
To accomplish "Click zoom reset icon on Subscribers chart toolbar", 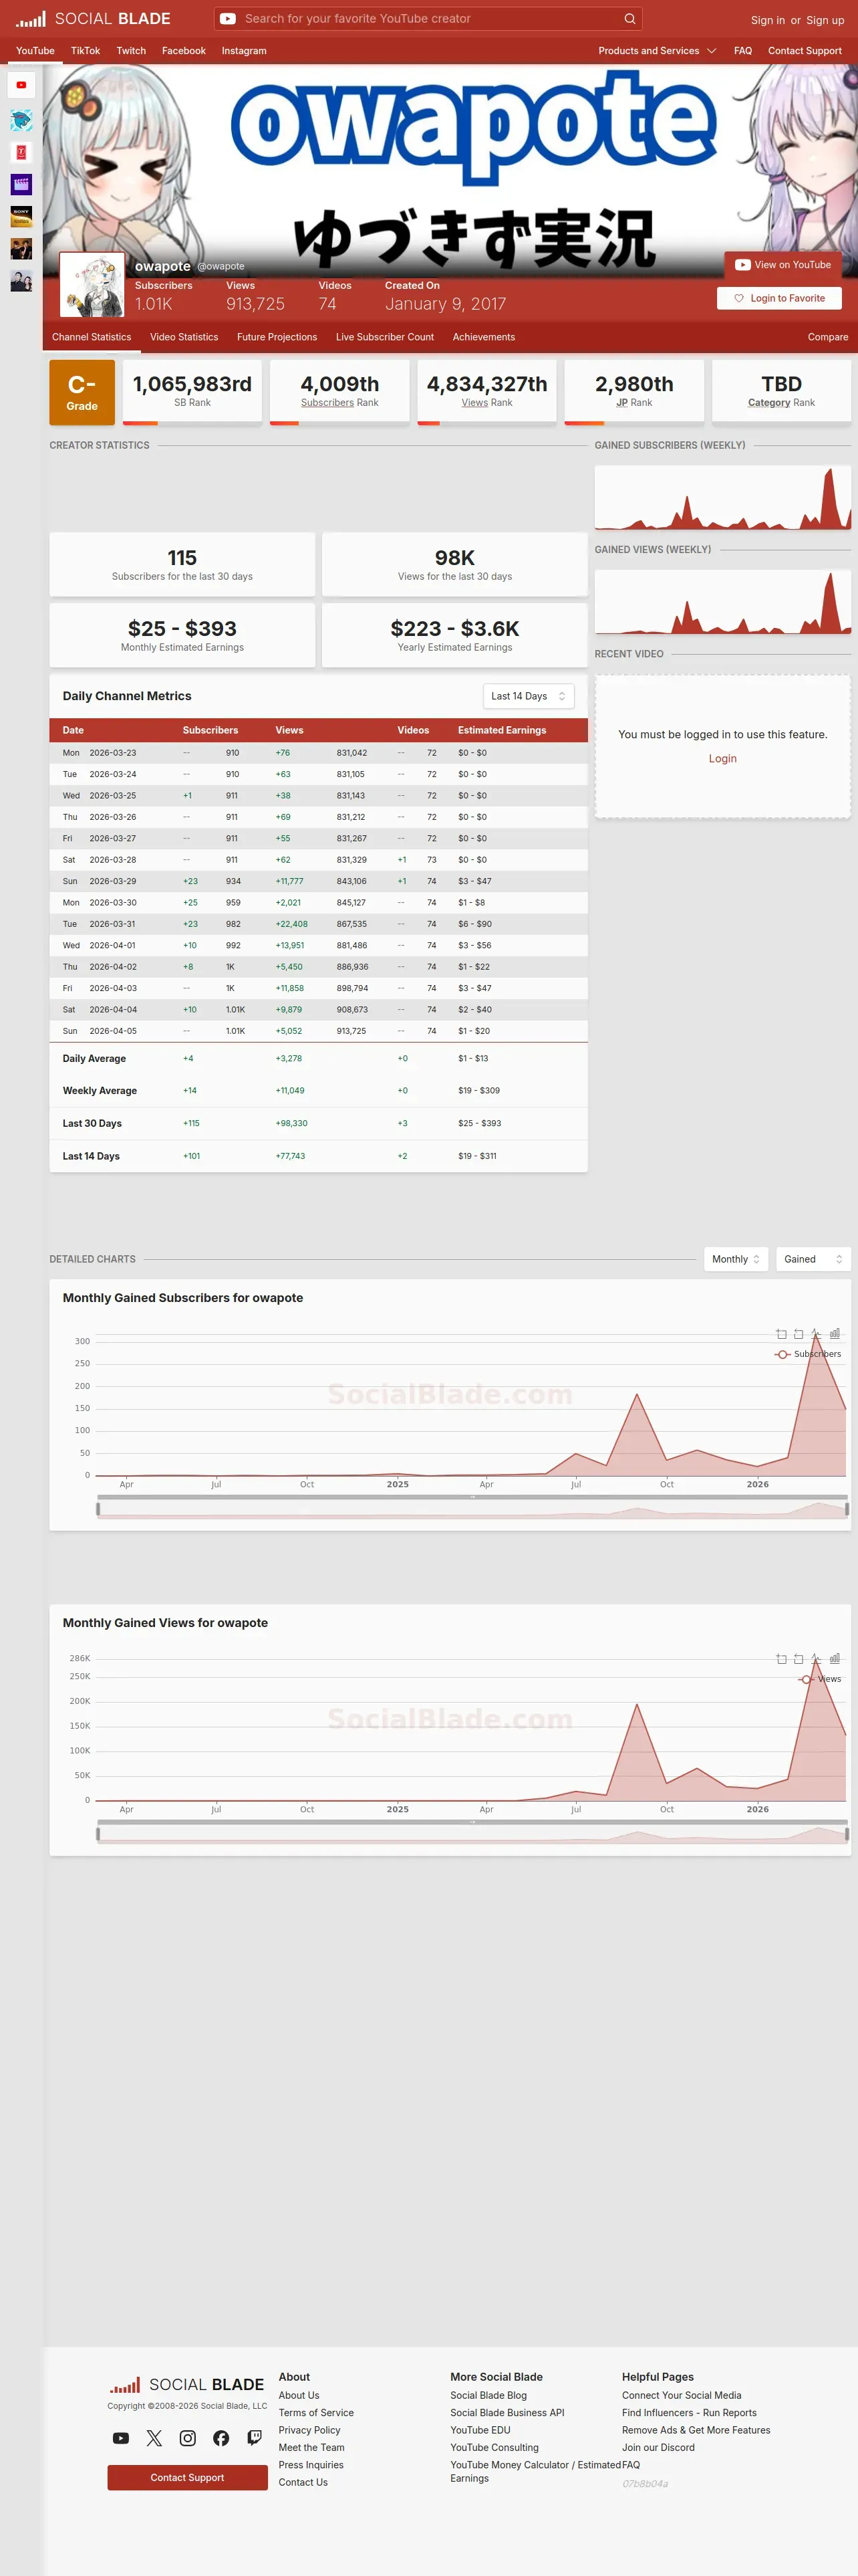I will coord(798,1334).
